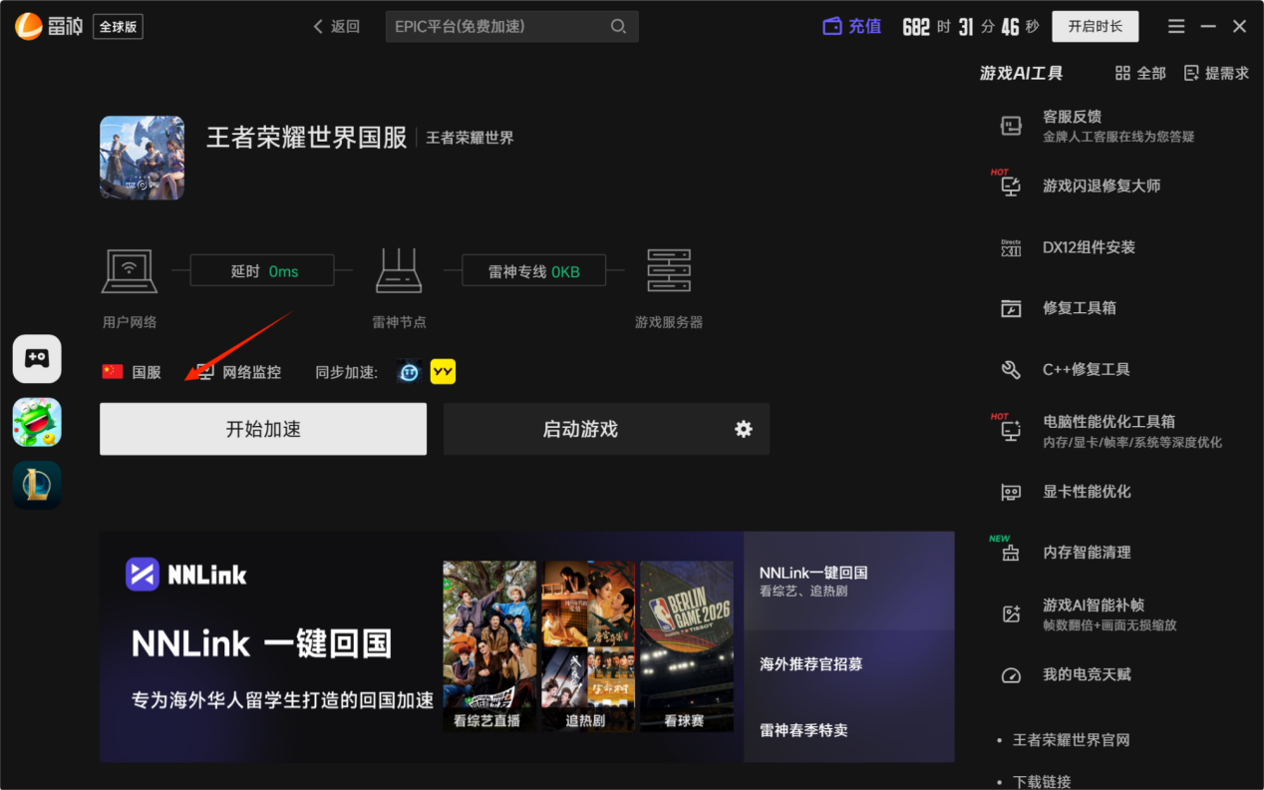Switch the 国服 server region selector
This screenshot has height=790, width=1264.
(x=132, y=372)
